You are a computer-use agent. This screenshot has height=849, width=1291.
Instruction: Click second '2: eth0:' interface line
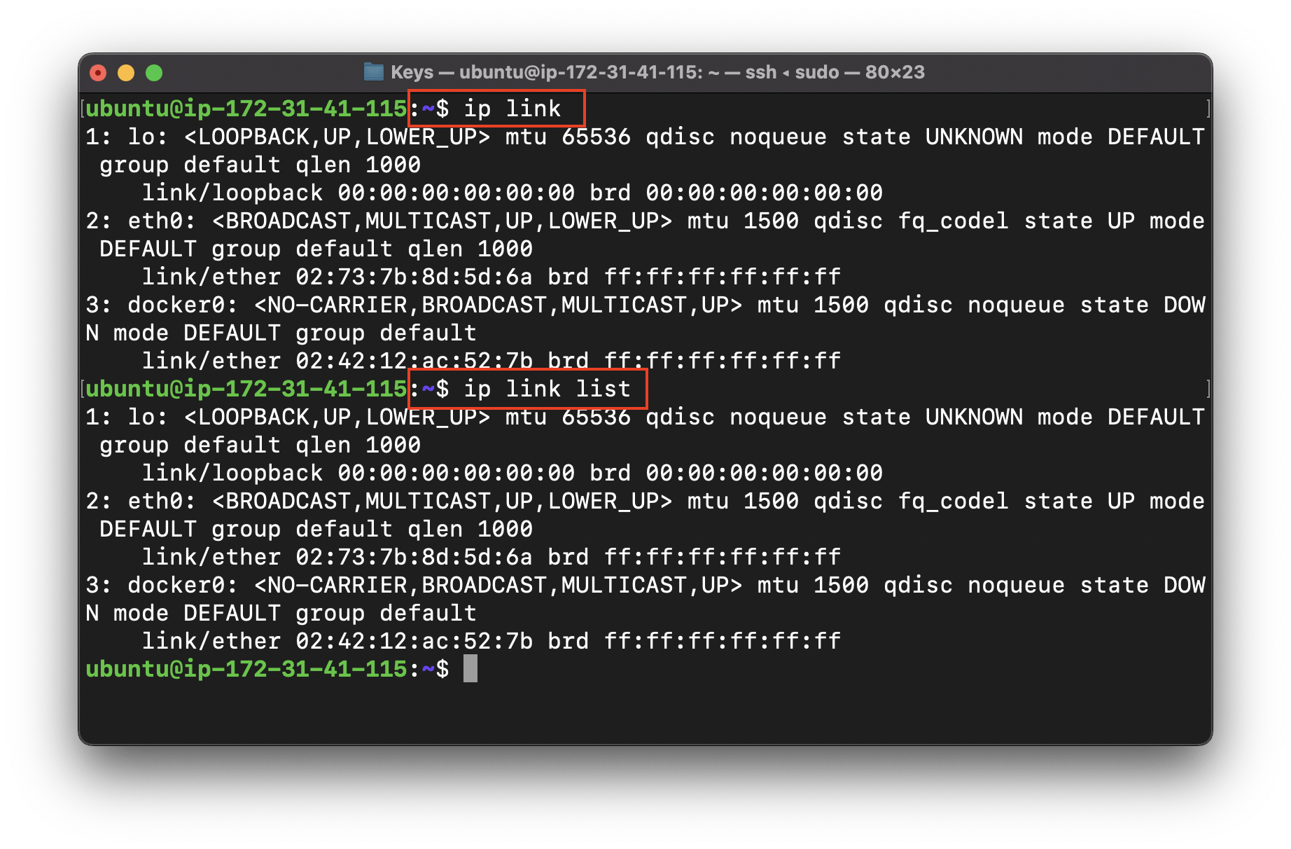[645, 501]
